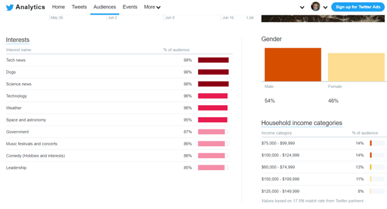Image resolution: width=387 pixels, height=209 pixels.
Task: Select the Tech news audience bar
Action: point(213,60)
